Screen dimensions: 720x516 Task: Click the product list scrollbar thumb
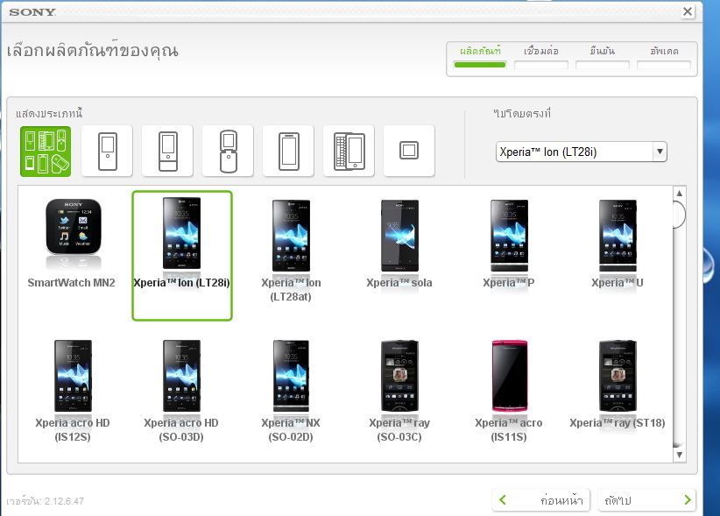(679, 214)
